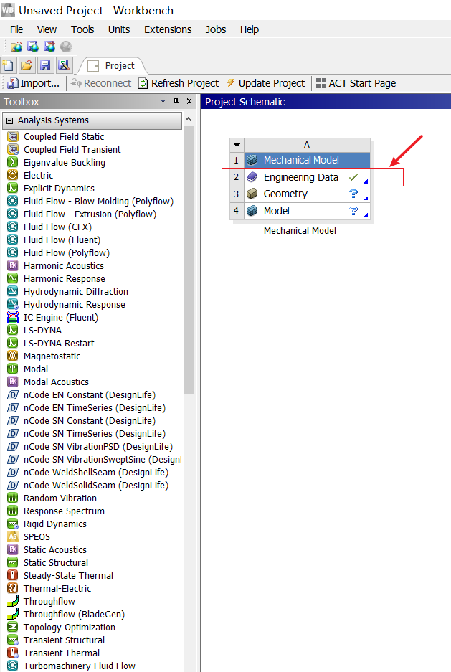This screenshot has height=672, width=451.
Task: Click the Random Vibration icon
Action: (x=13, y=498)
